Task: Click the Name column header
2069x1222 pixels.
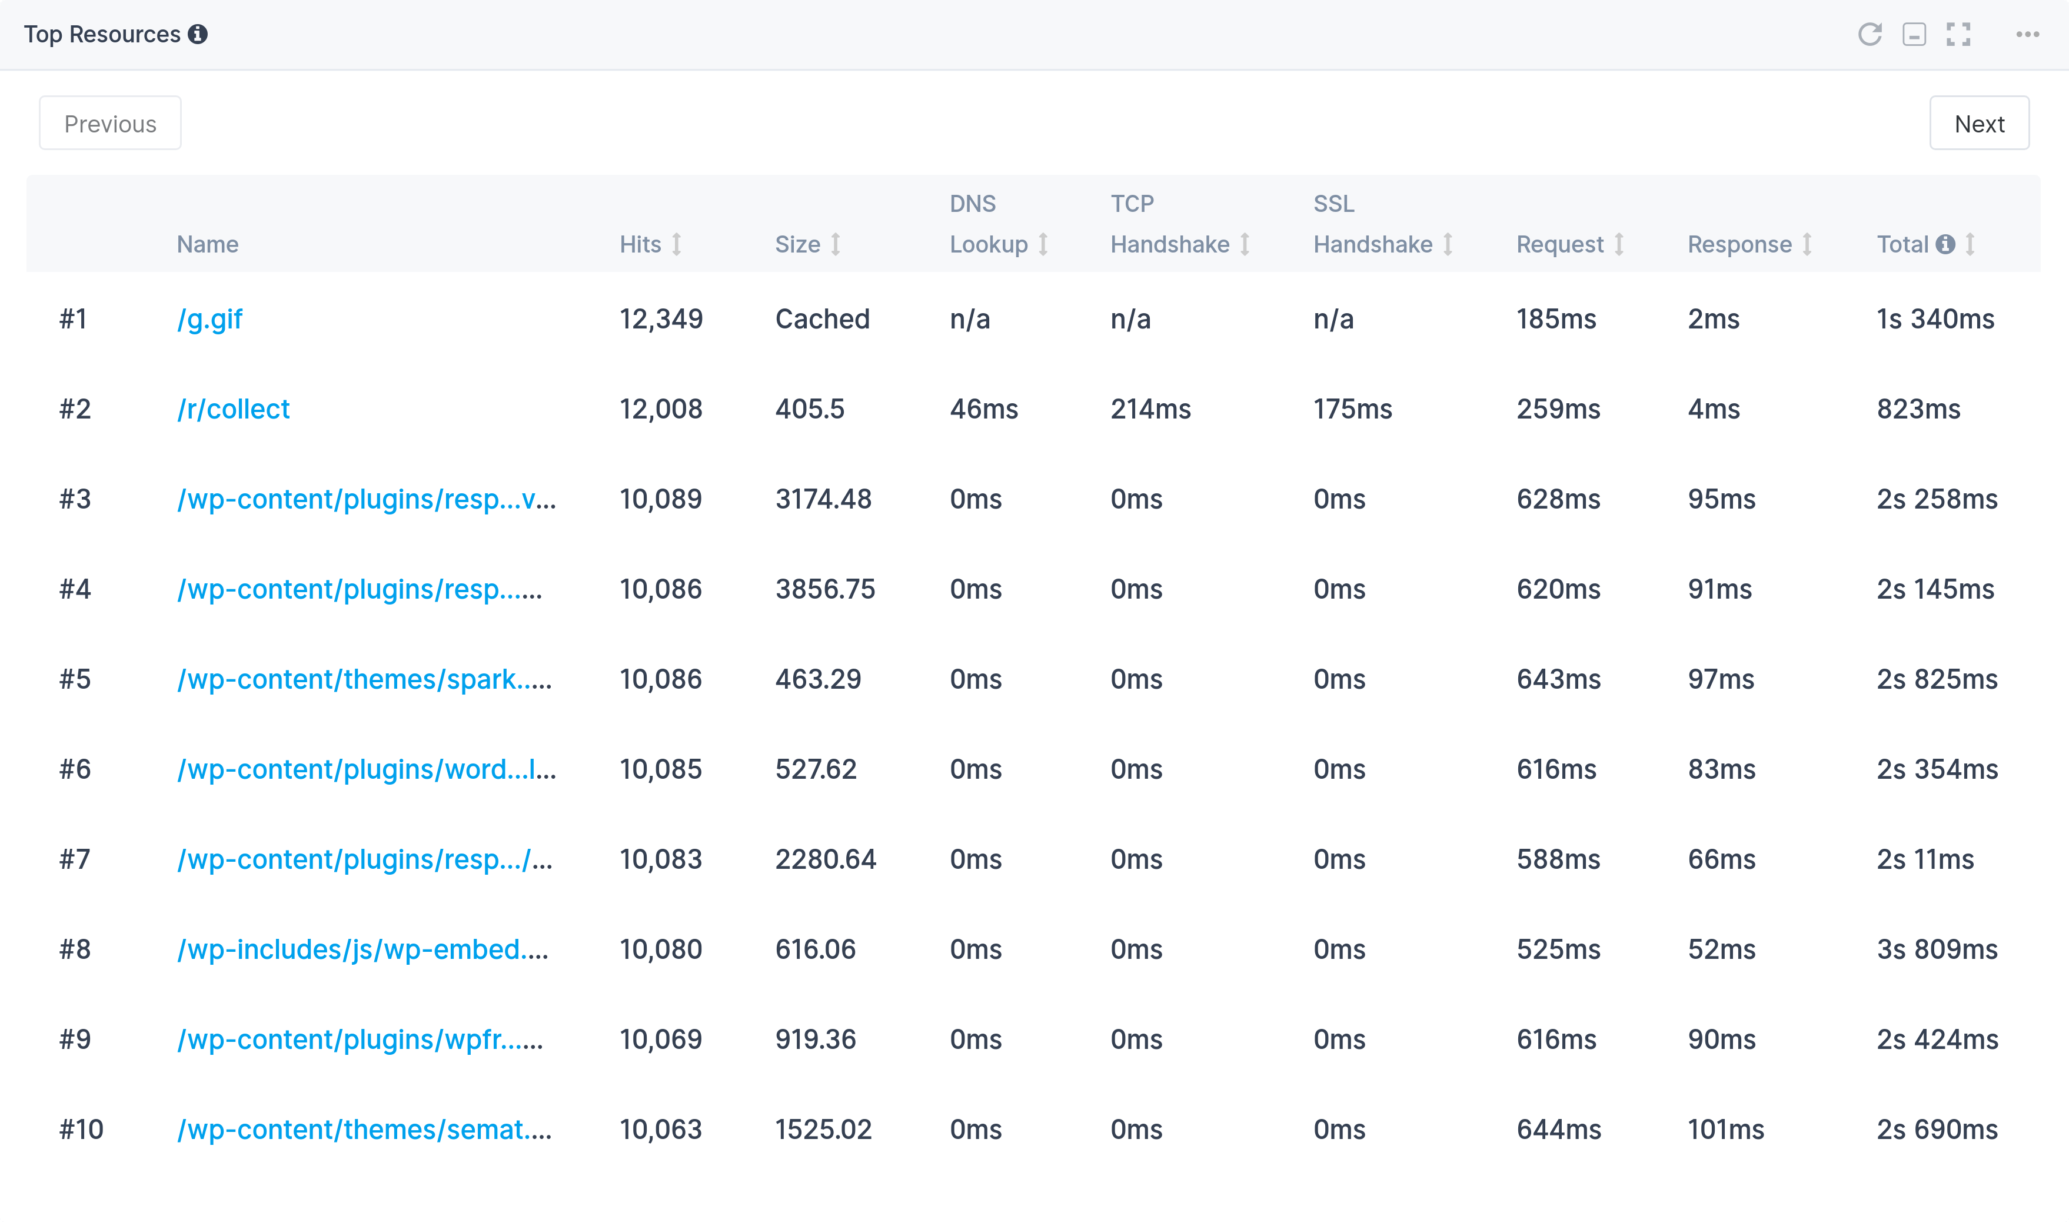Action: click(x=207, y=244)
